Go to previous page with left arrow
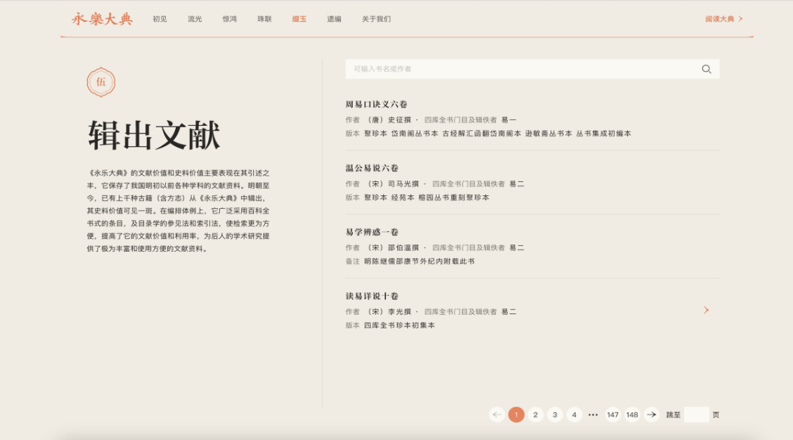793x440 pixels. click(496, 415)
